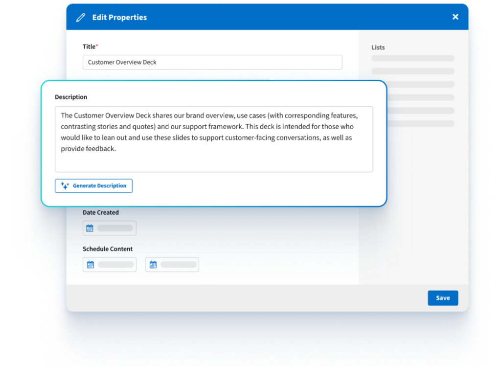The width and height of the screenshot is (501, 367).
Task: Click the start date calendar under Schedule Content
Action: point(91,264)
